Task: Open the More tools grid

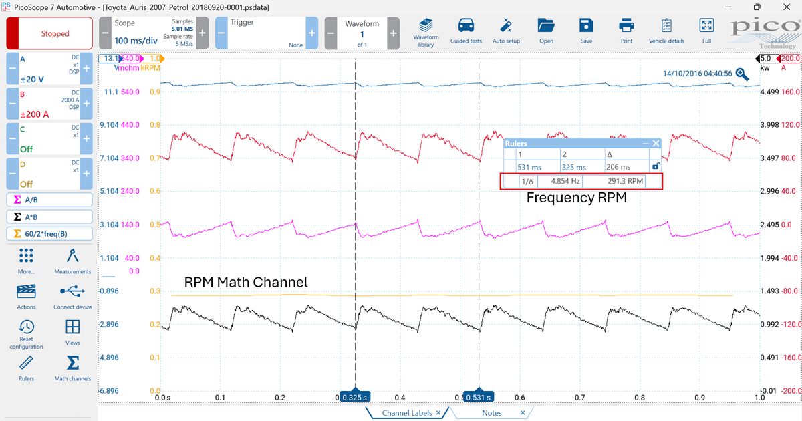Action: (x=26, y=261)
